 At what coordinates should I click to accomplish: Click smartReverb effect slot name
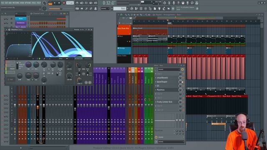[162, 78]
